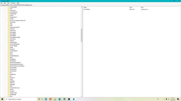Open the Windows Start menu
Screen dimensions: 181x101
2,99
